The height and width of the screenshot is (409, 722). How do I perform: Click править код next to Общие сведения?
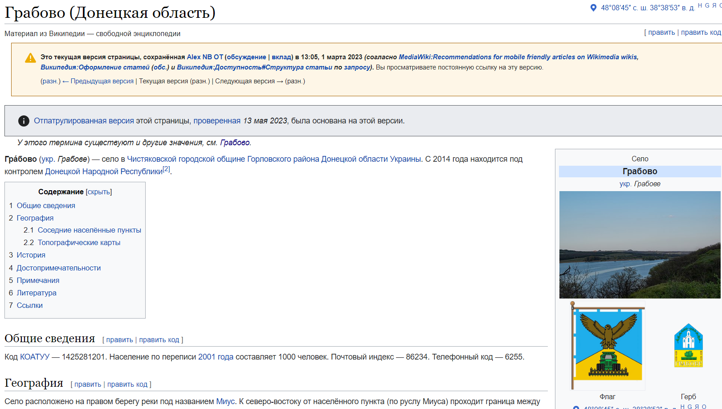click(x=159, y=340)
